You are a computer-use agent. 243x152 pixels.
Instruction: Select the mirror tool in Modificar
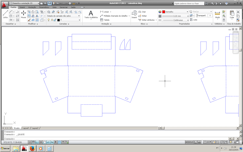37,16
